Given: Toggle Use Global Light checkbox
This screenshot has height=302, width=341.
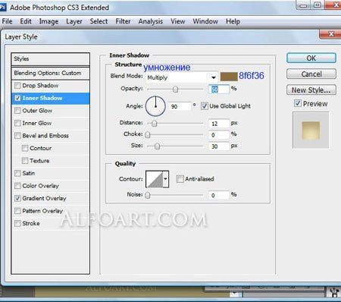Looking at the screenshot, I should [205, 106].
